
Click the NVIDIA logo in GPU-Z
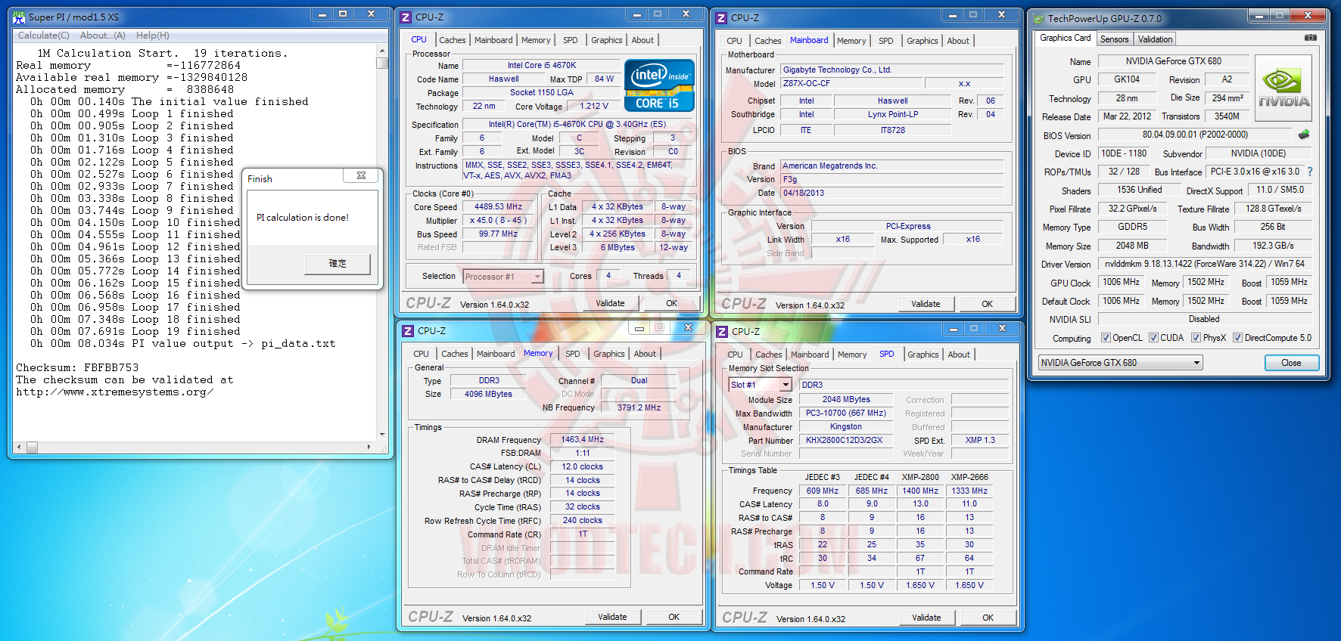coord(1283,89)
